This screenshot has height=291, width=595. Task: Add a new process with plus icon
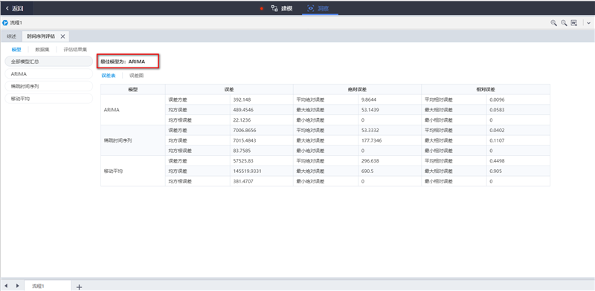point(79,287)
